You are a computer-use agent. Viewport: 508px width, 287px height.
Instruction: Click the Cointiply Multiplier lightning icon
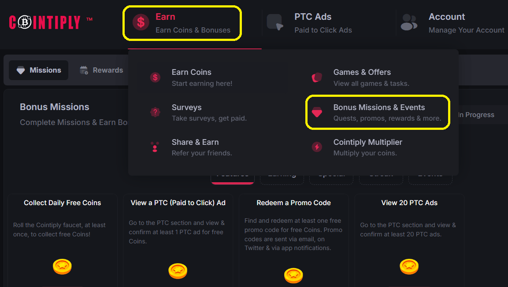(x=317, y=147)
